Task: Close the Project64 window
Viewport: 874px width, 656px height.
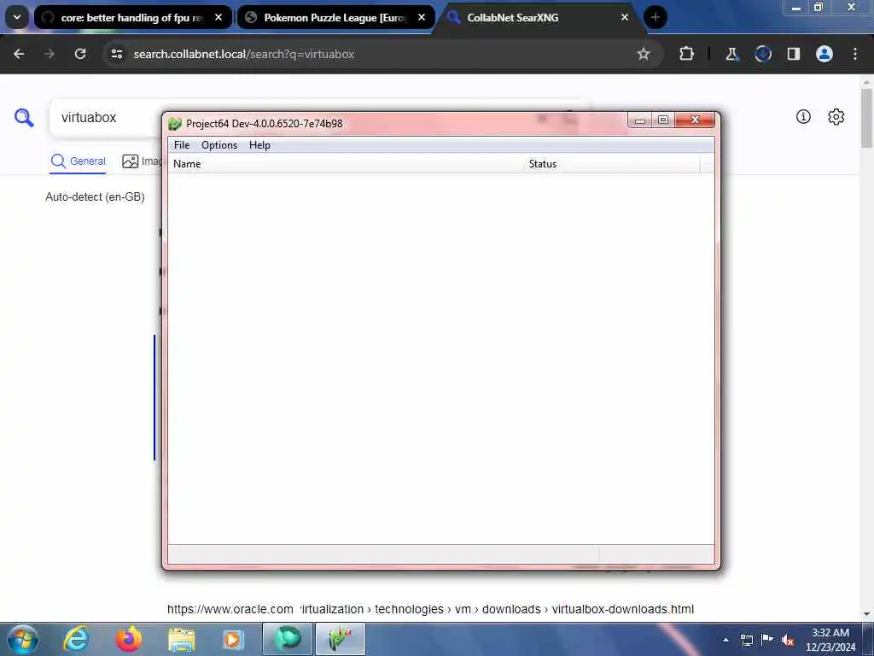Action: pos(695,120)
